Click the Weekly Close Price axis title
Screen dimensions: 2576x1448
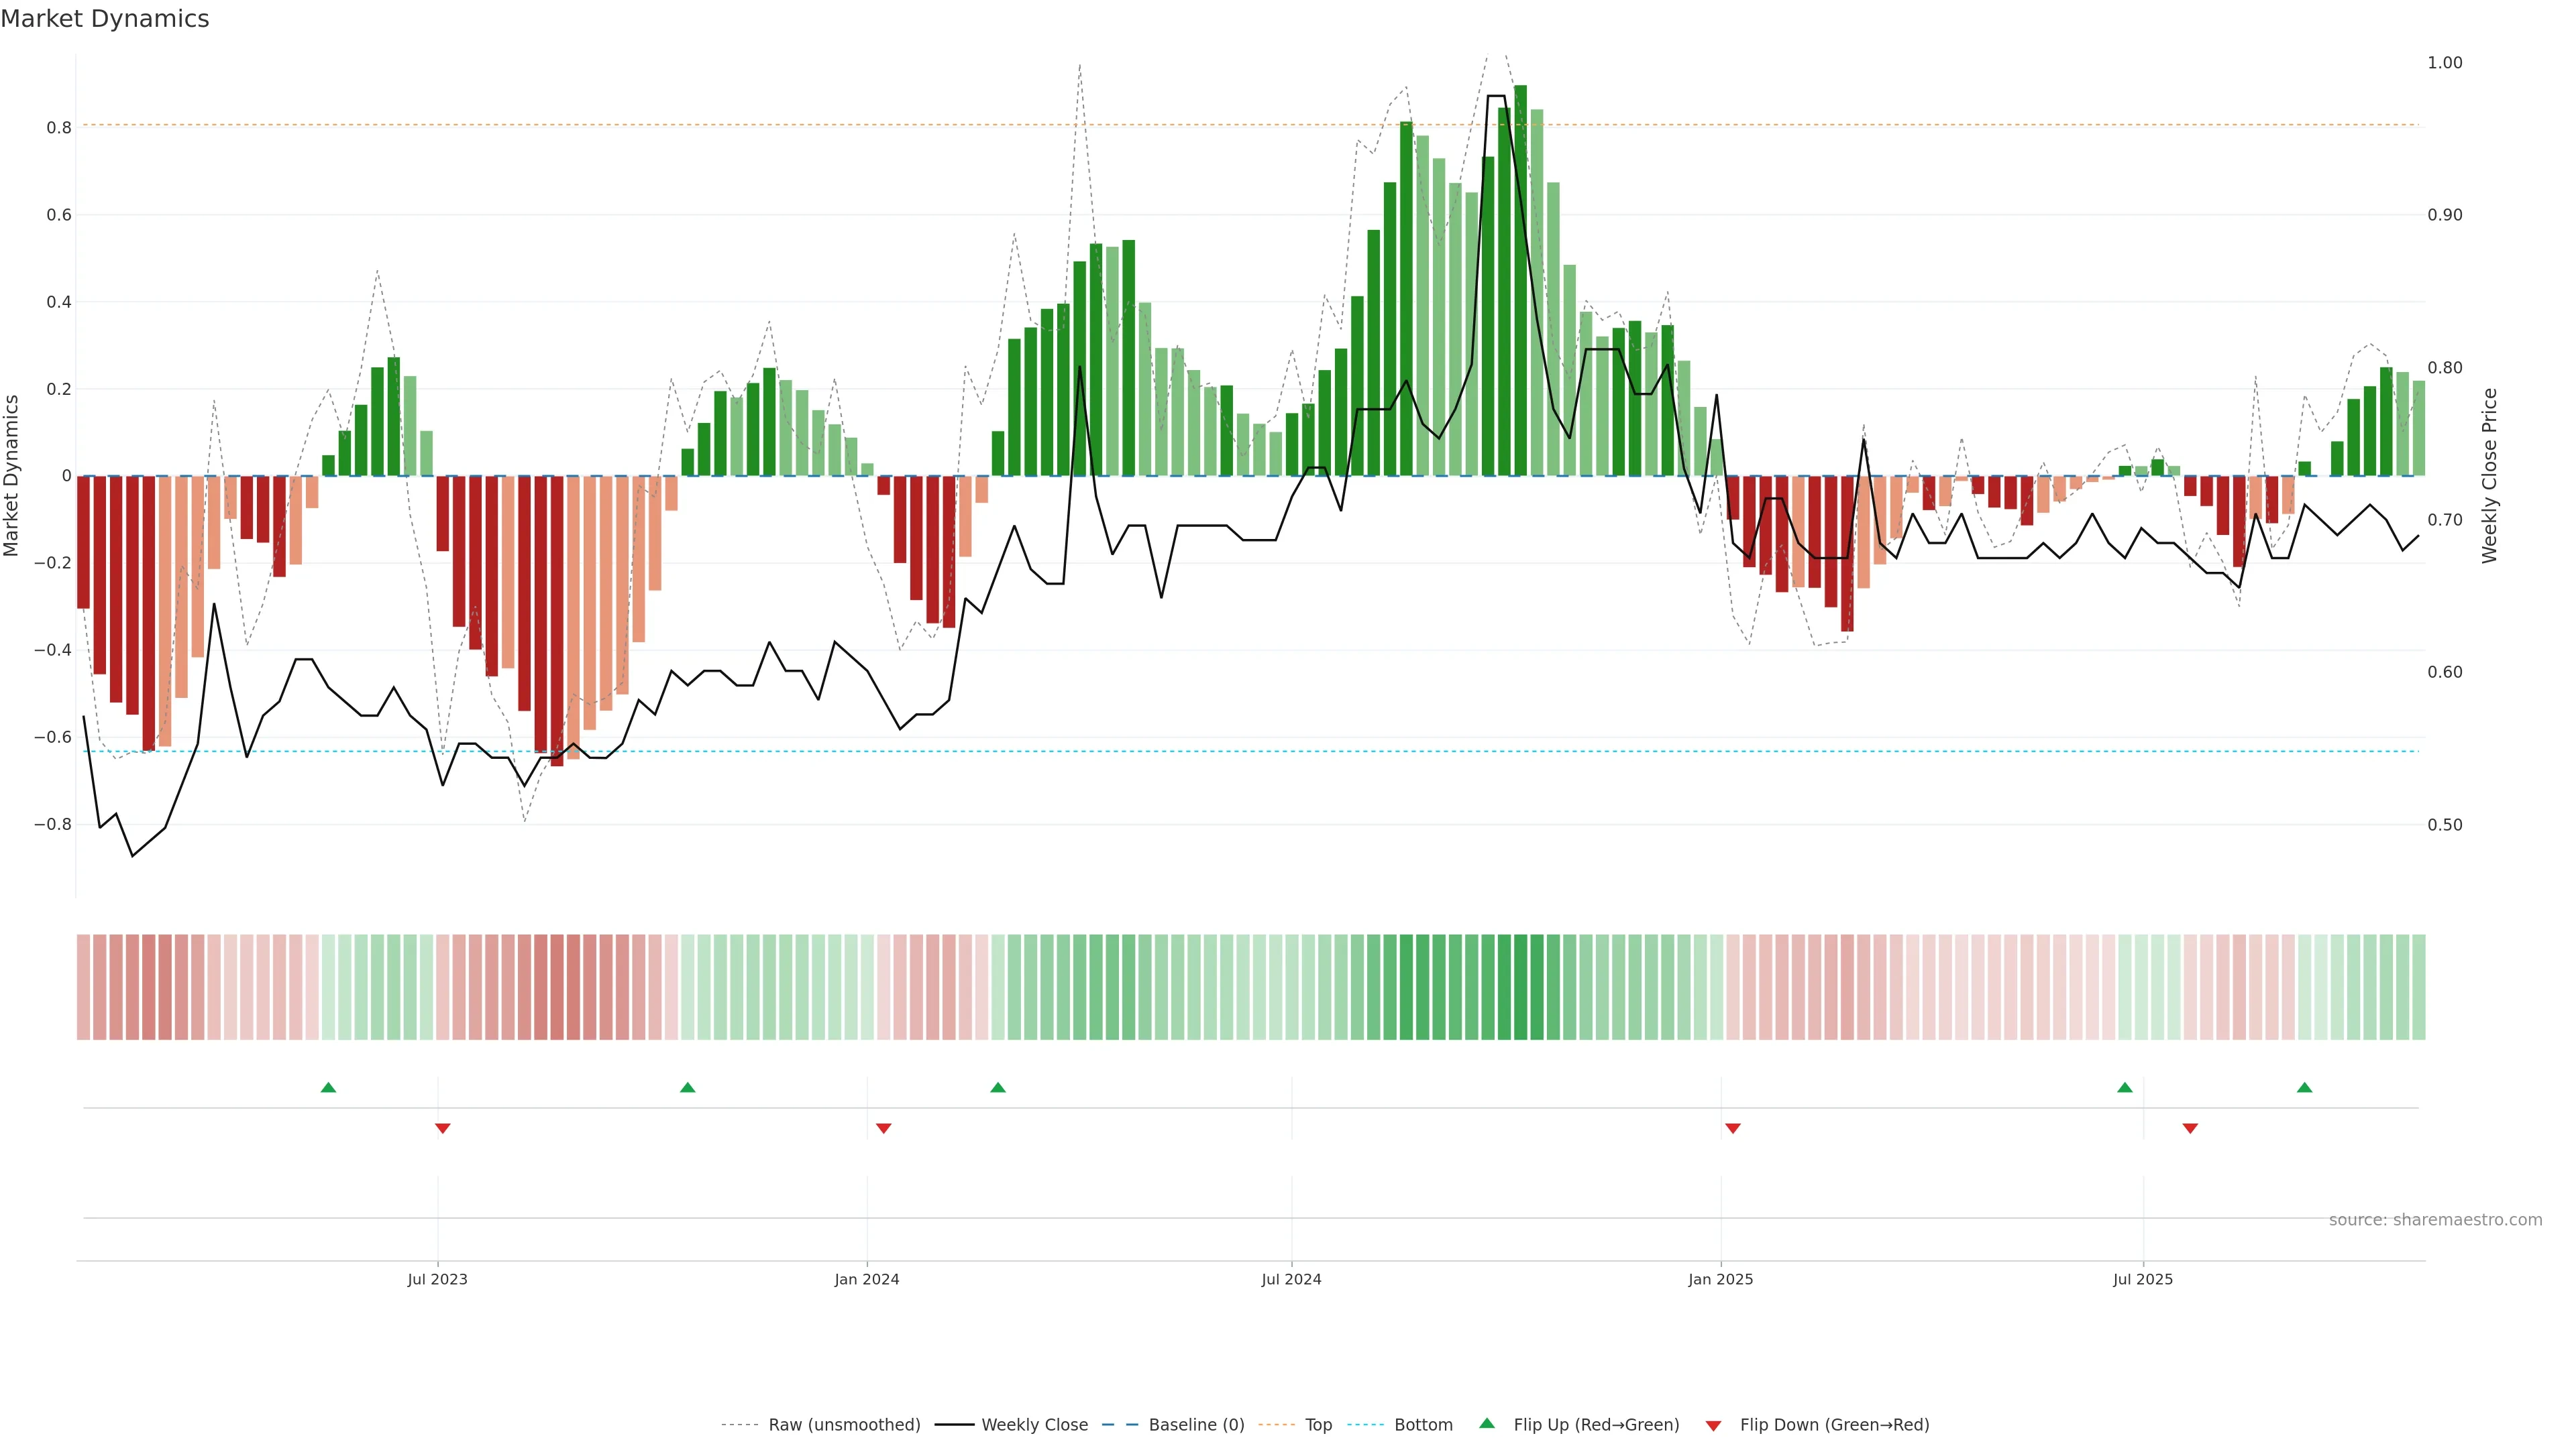[x=2489, y=476]
